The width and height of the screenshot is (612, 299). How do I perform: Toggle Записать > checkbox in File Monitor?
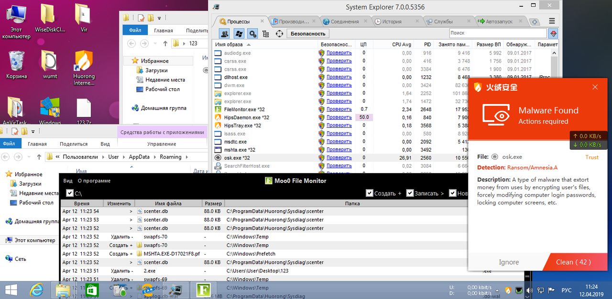(x=410, y=193)
